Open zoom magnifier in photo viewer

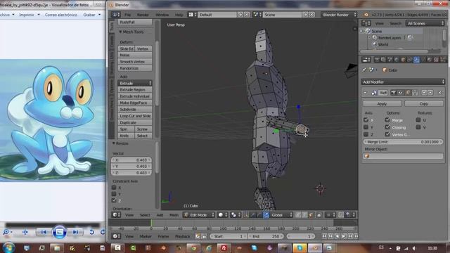(x=7, y=232)
